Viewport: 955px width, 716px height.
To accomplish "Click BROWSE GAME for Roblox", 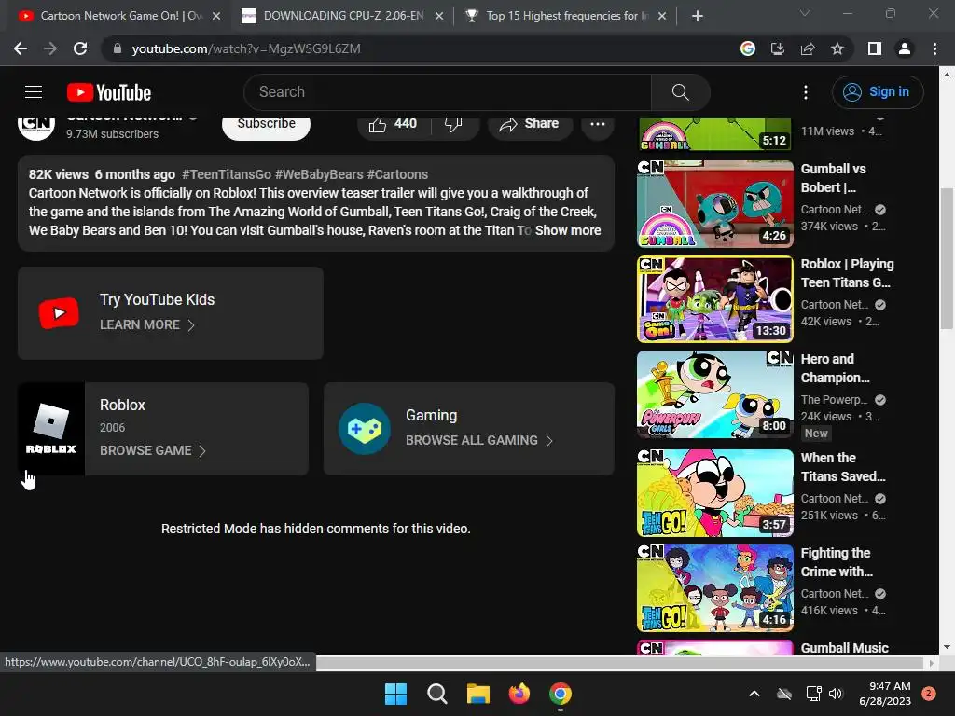I will [x=153, y=450].
